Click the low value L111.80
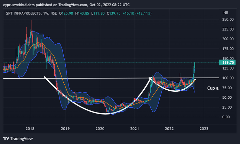This screenshot has width=240, height=144. (x=98, y=13)
